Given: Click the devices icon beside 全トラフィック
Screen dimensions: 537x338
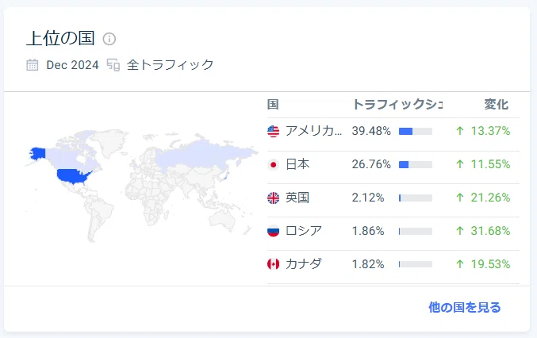Looking at the screenshot, I should click(x=113, y=65).
